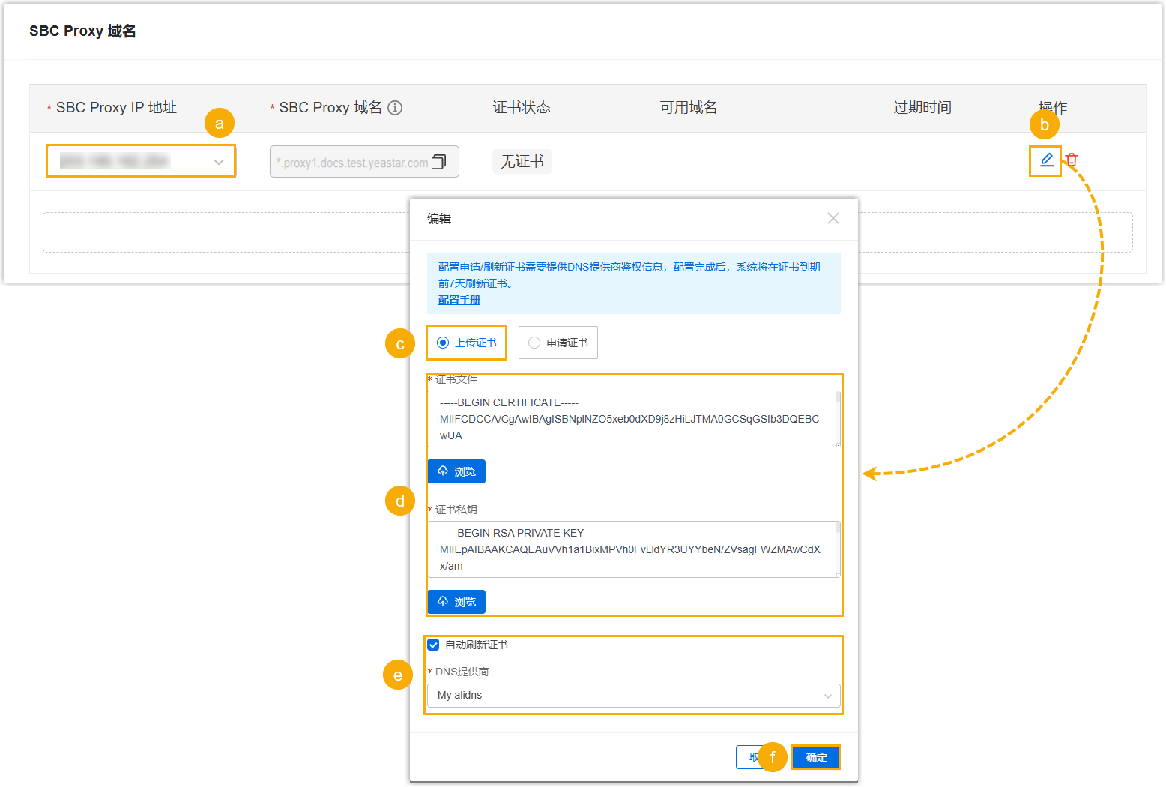Select the 申请证书 radio option
The height and width of the screenshot is (787, 1166).
(534, 343)
